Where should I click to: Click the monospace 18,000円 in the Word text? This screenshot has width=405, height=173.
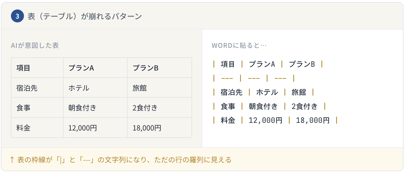coord(313,120)
